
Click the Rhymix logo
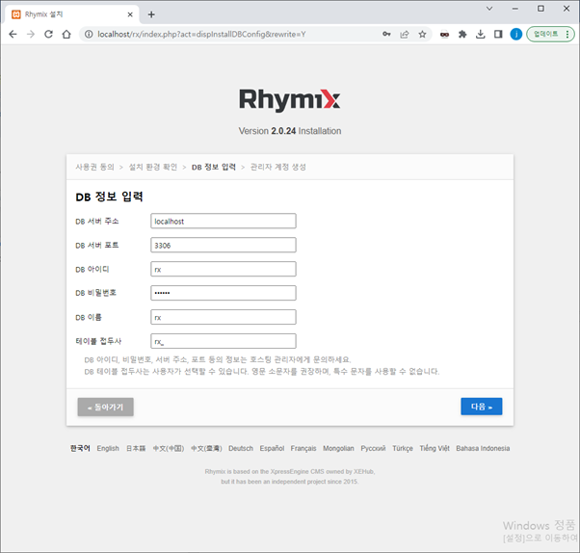[x=290, y=100]
